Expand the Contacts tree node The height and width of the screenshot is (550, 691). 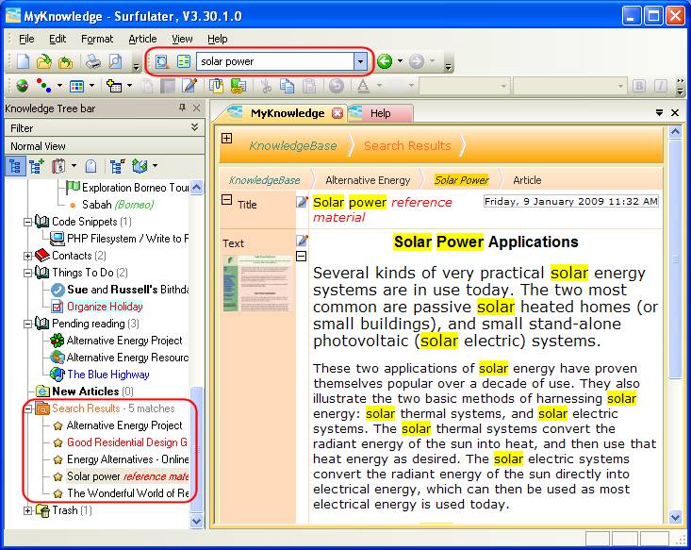coord(27,256)
